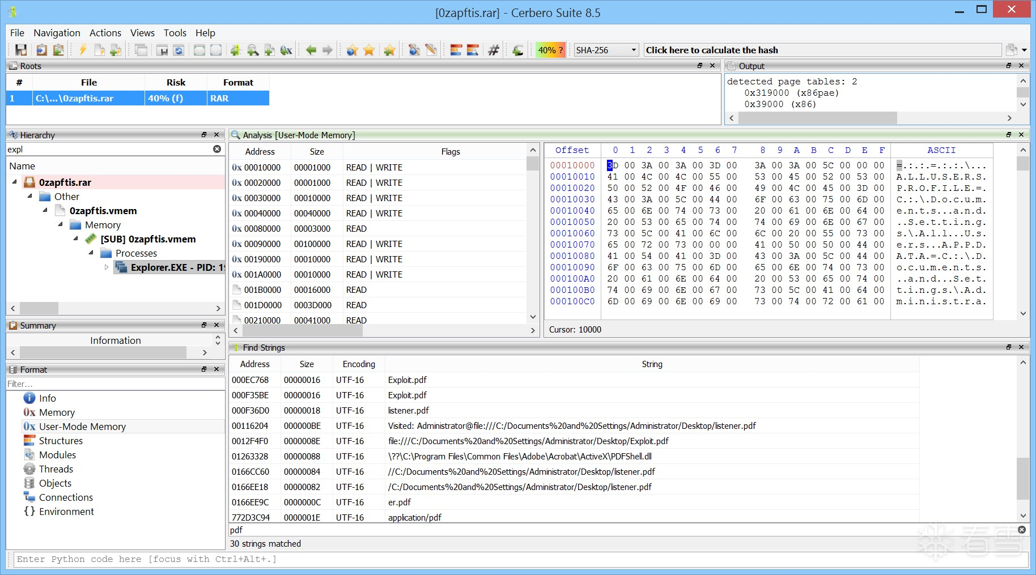Click the hash symbol toolbar icon
The height and width of the screenshot is (575, 1036).
[x=494, y=50]
